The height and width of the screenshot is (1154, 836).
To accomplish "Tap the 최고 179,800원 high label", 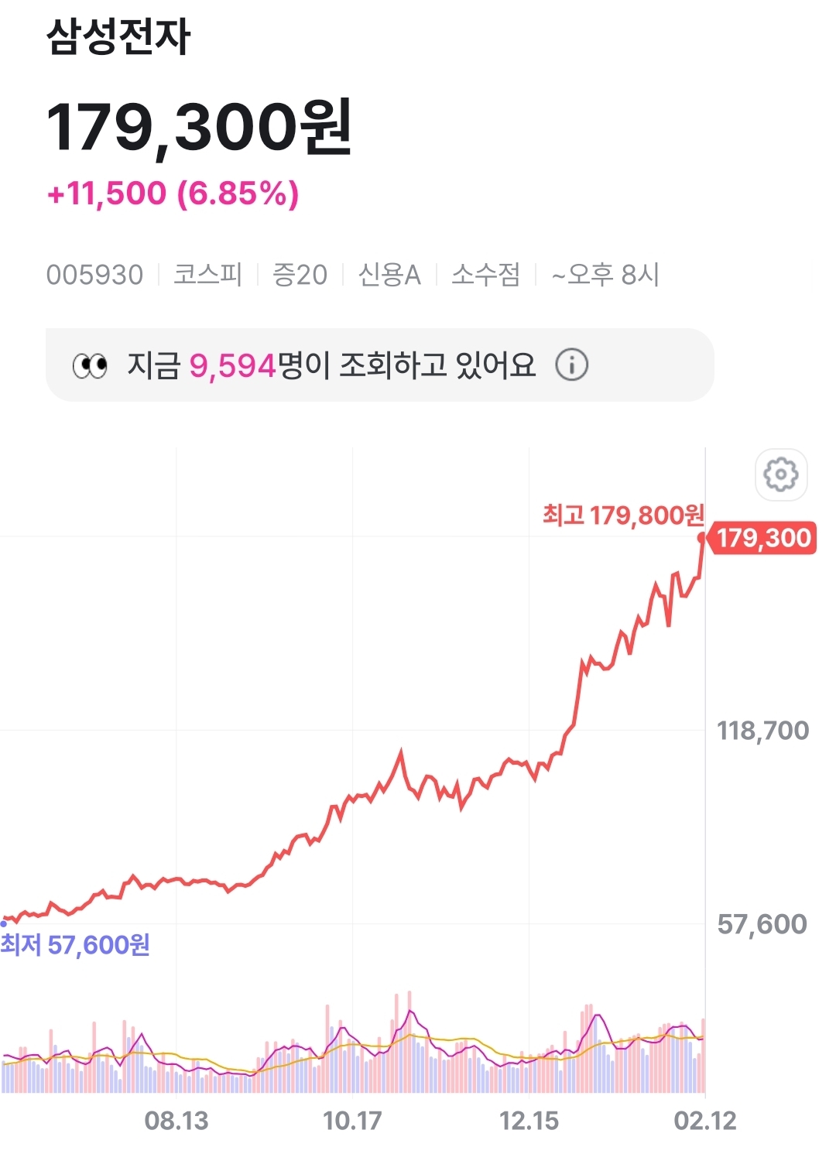I will [x=623, y=515].
